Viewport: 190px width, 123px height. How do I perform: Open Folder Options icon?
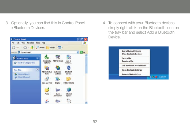(x=69, y=80)
